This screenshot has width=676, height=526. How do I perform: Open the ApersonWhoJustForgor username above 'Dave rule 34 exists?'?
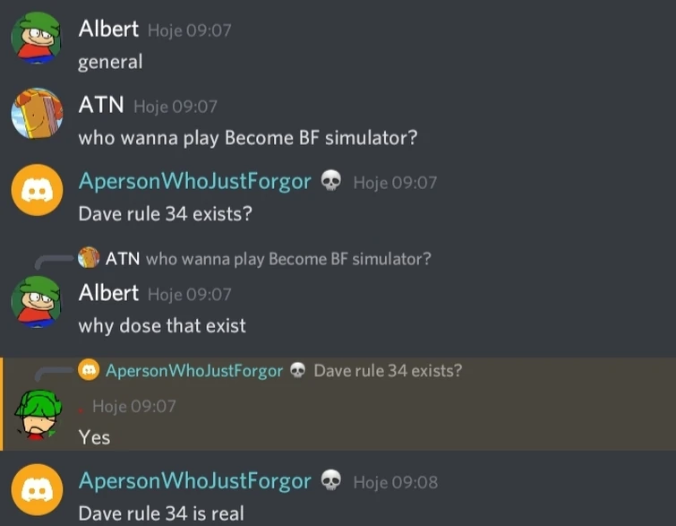pyautogui.click(x=195, y=181)
